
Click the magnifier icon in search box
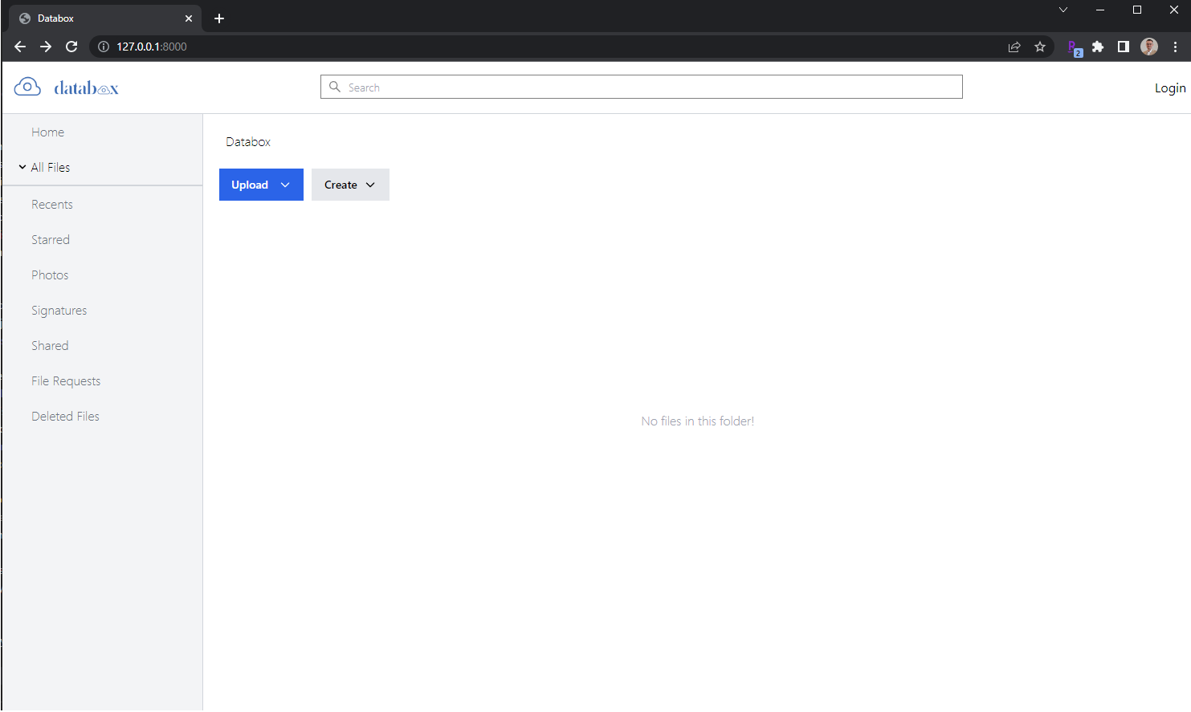pyautogui.click(x=335, y=87)
